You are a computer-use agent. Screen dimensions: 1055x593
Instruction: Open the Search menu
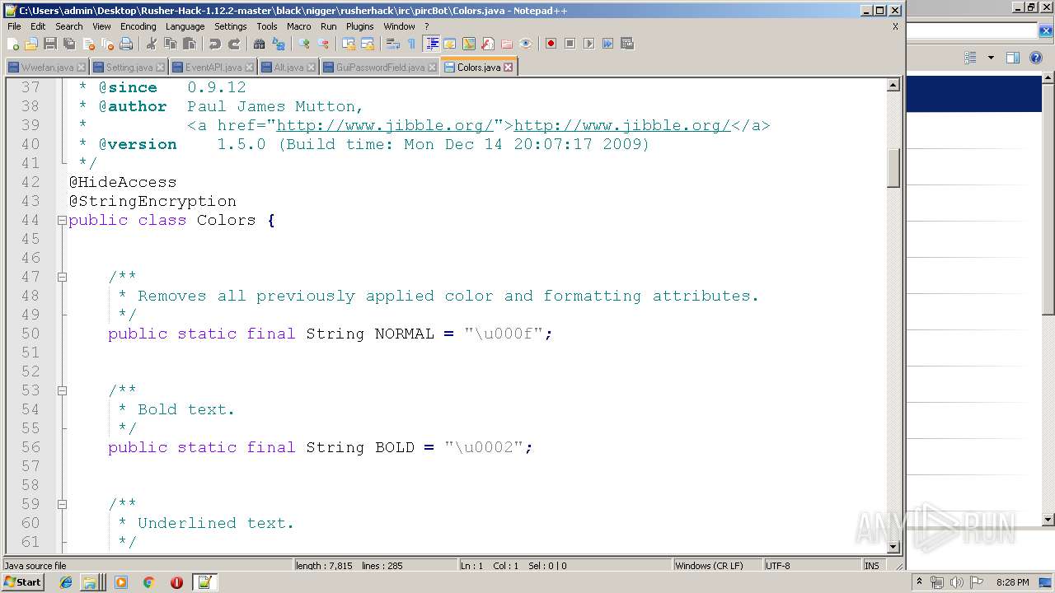69,26
